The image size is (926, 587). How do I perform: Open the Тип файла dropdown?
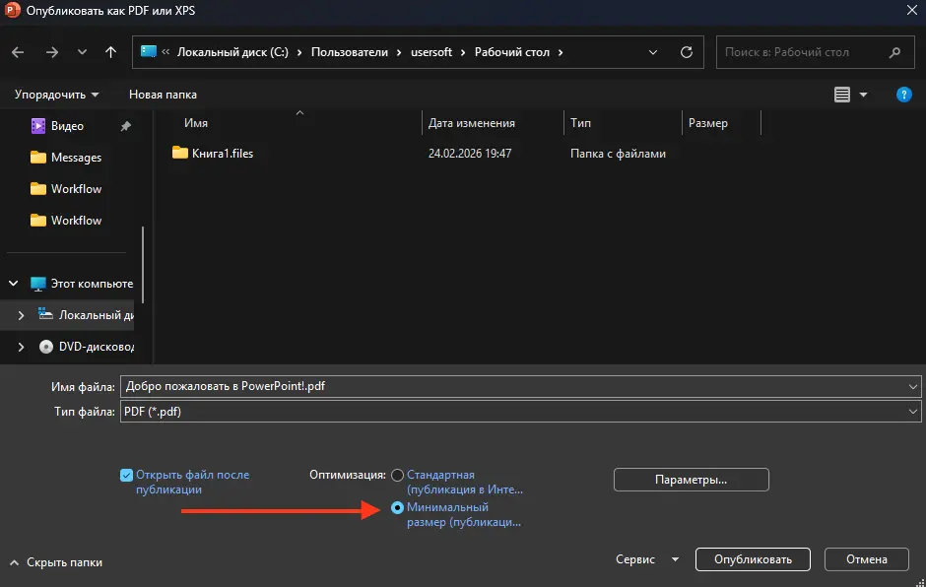[x=519, y=412]
